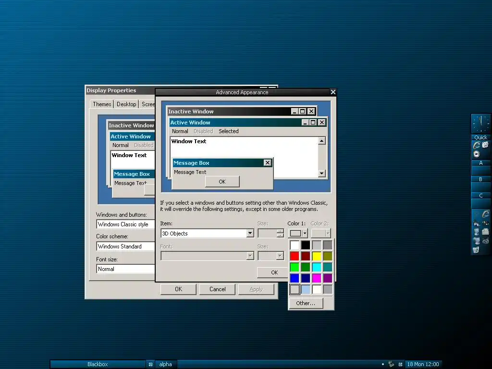Click Other... below the color palette

tap(306, 303)
